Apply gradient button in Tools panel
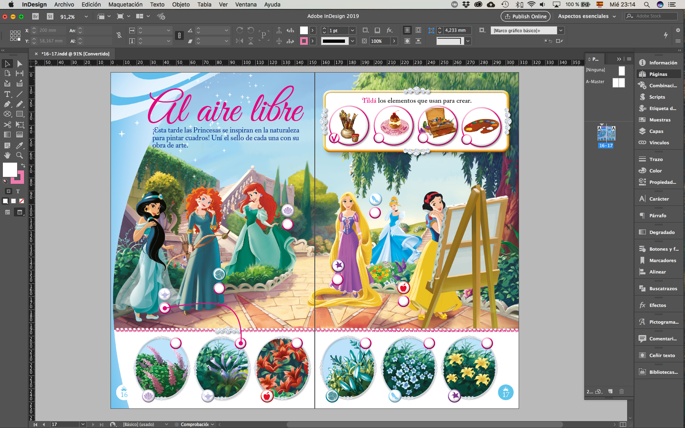Screen dimensions: 685x428 (13, 201)
